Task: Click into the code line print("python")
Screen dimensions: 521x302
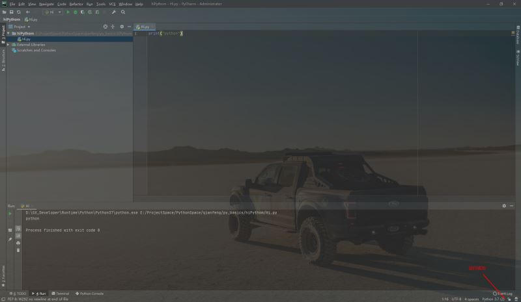Action: click(165, 34)
